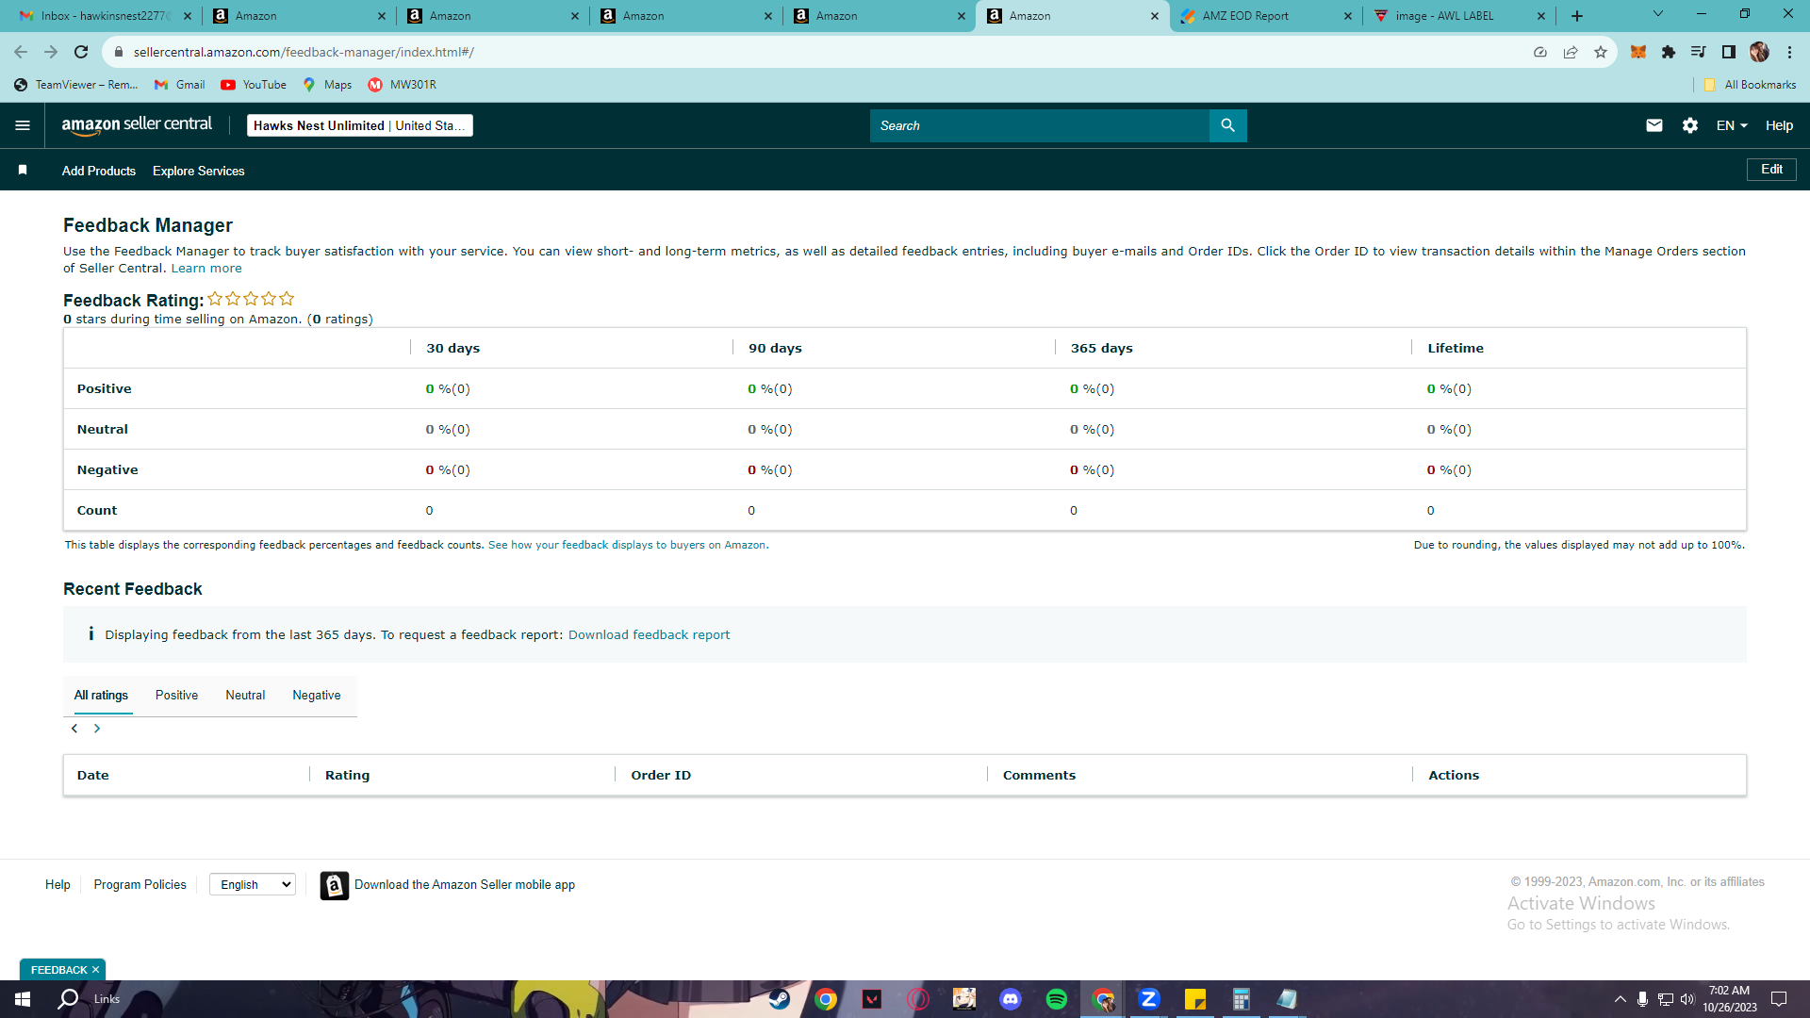Click the bookmark flag icon

(23, 170)
